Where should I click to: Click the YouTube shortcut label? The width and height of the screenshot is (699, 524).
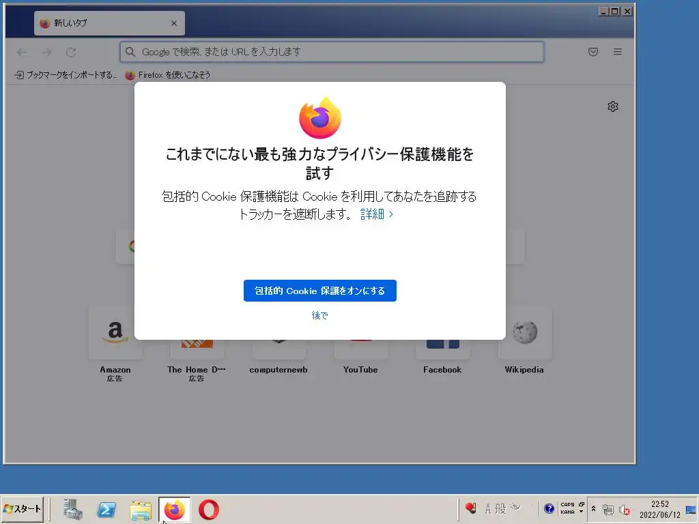coord(360,370)
